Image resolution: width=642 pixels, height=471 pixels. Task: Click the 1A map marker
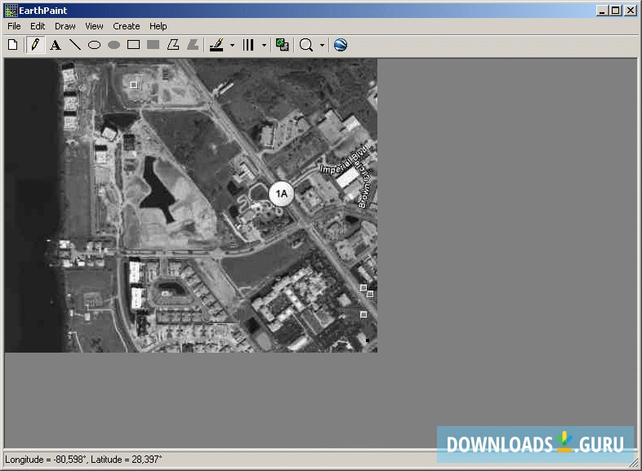281,193
